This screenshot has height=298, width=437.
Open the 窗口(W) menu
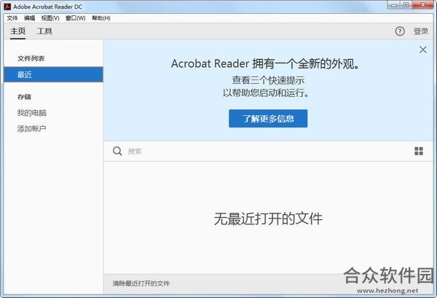76,18
